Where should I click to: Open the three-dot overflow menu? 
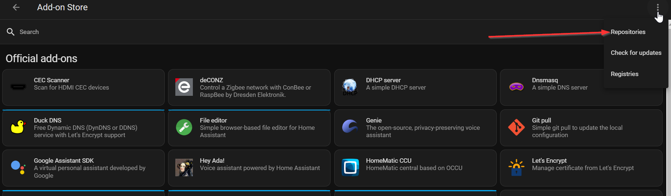657,7
